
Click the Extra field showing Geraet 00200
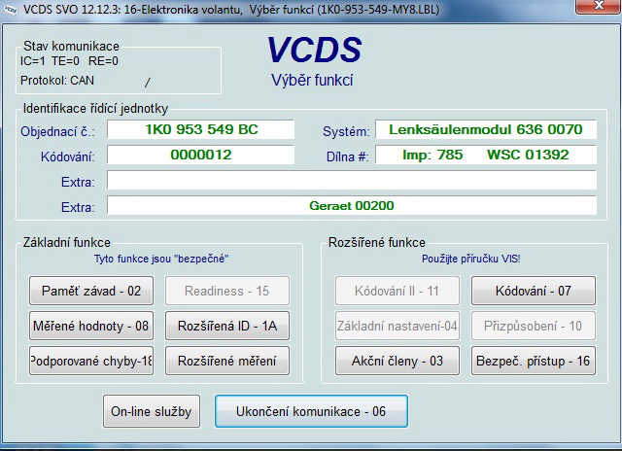(x=351, y=206)
